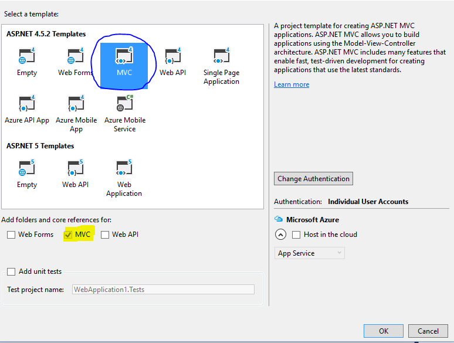The height and width of the screenshot is (343, 454).
Task: Dismiss the dialog with Cancel
Action: (x=428, y=331)
